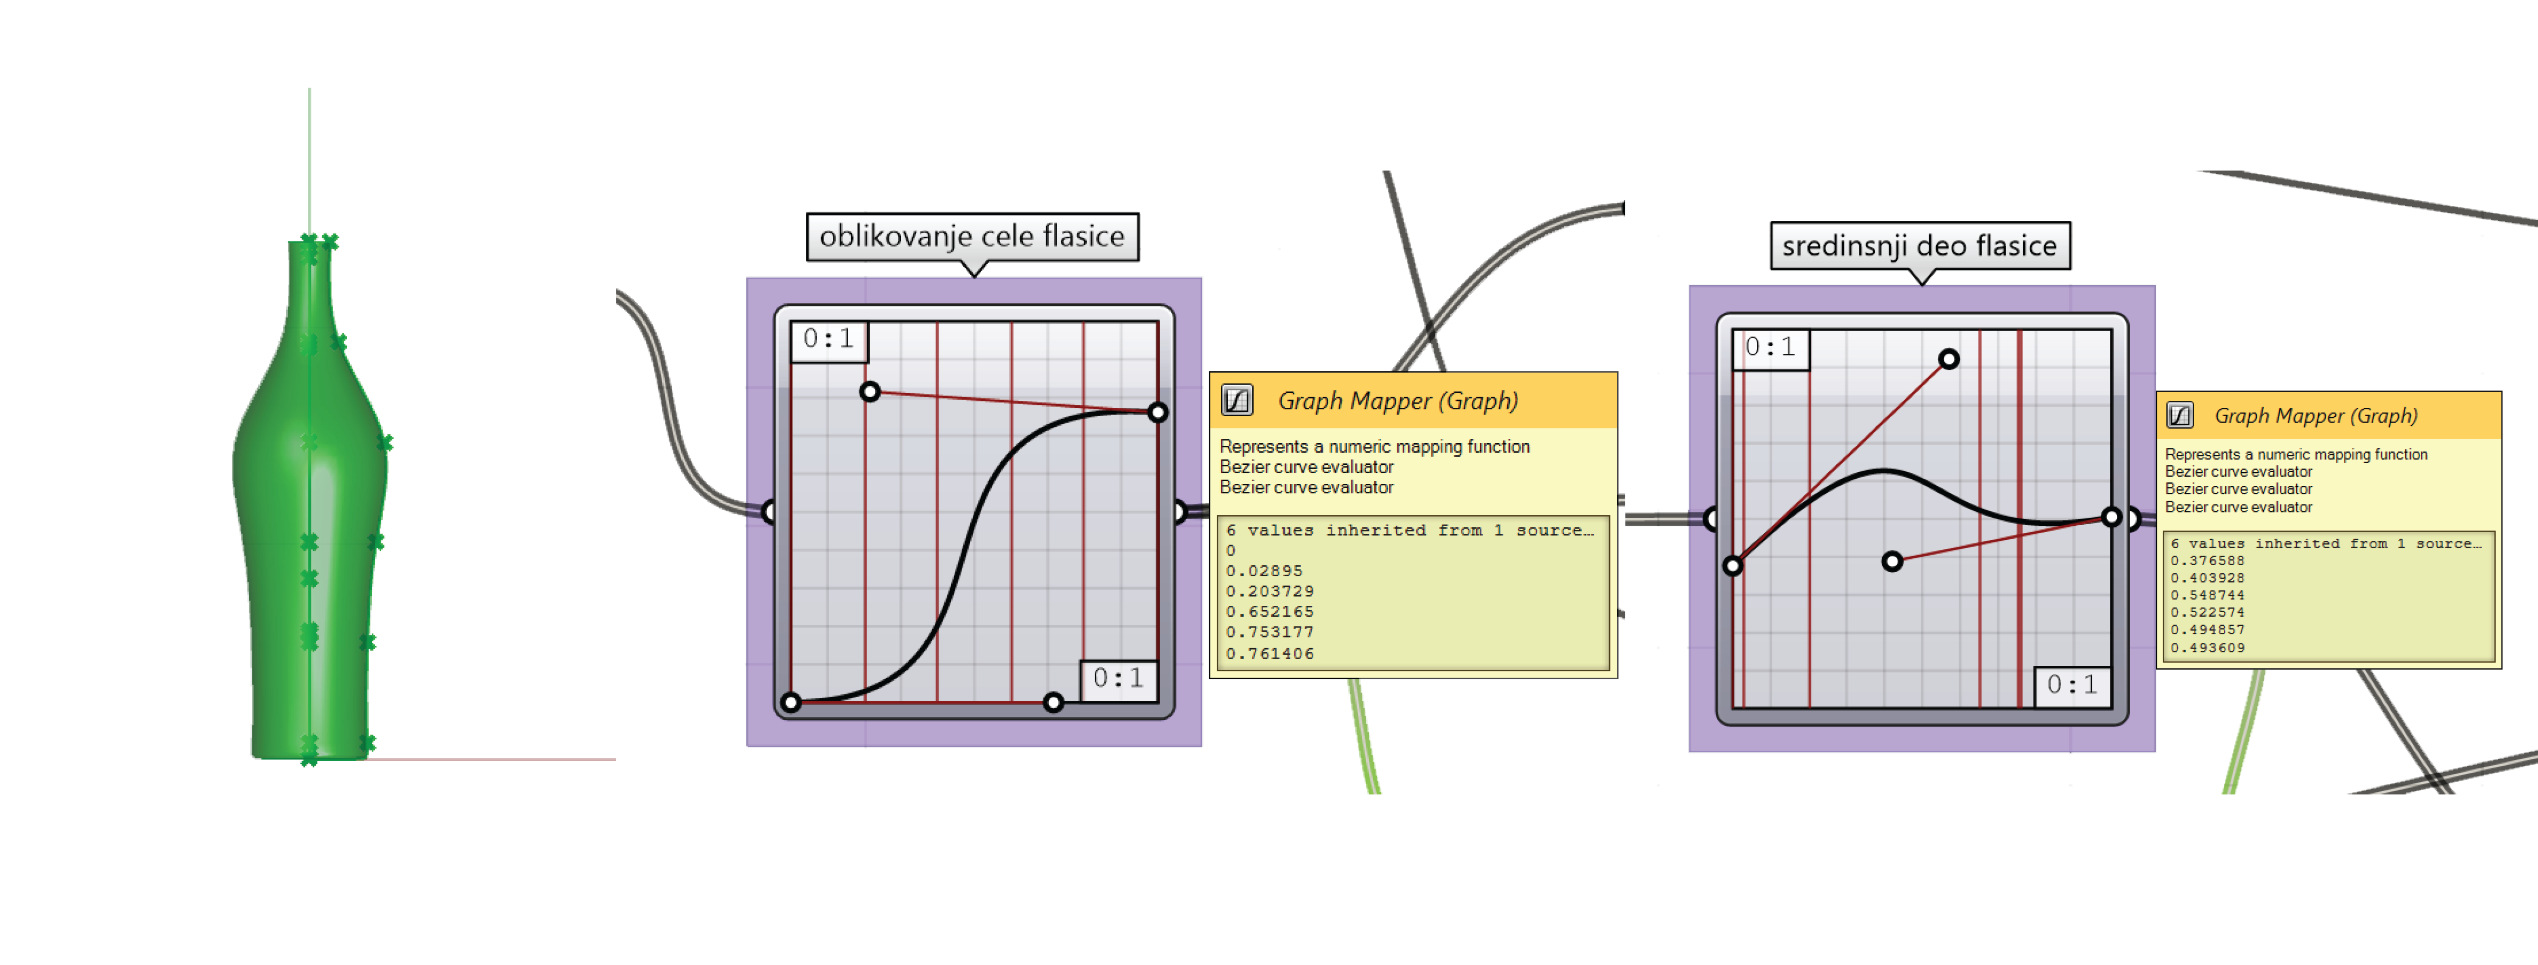This screenshot has width=2538, height=965.
Task: Grab upper-left bezier handle in 'oblikovanje' graph
Action: coord(870,392)
